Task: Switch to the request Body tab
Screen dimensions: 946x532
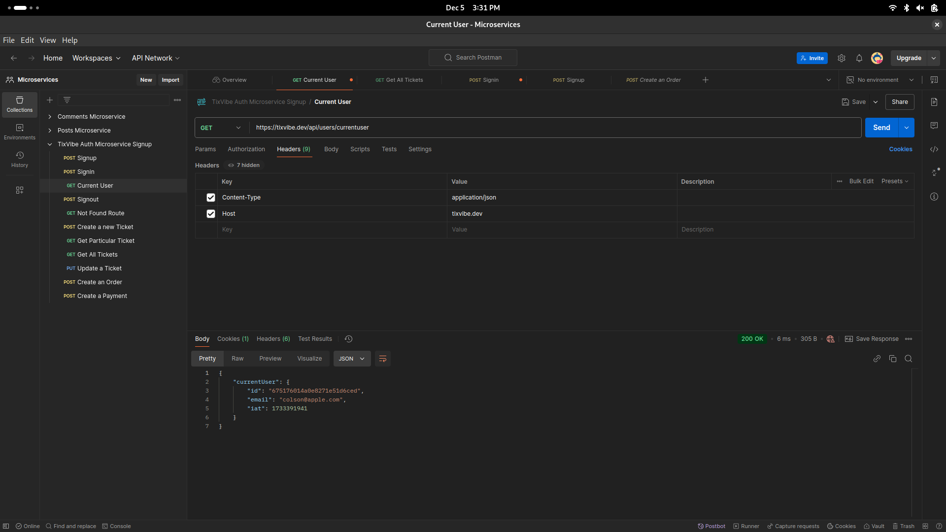Action: pos(331,149)
